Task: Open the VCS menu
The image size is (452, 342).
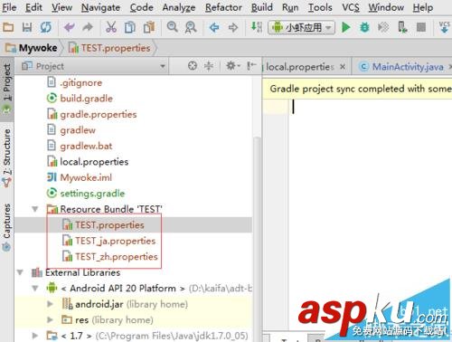Action: click(351, 7)
